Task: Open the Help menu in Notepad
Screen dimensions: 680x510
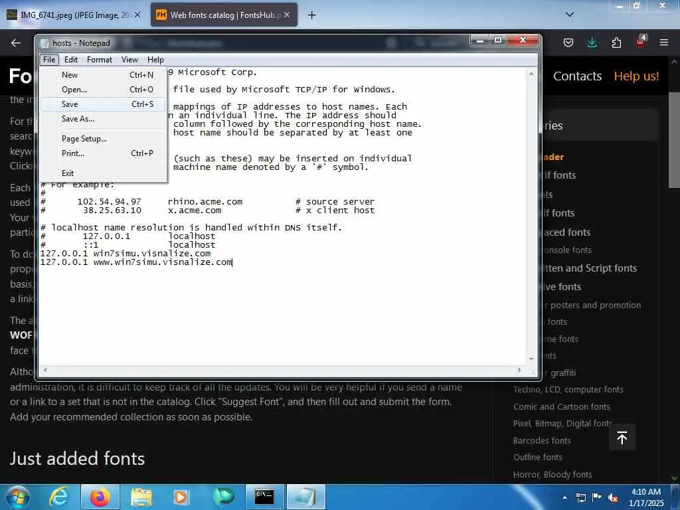Action: 155,60
